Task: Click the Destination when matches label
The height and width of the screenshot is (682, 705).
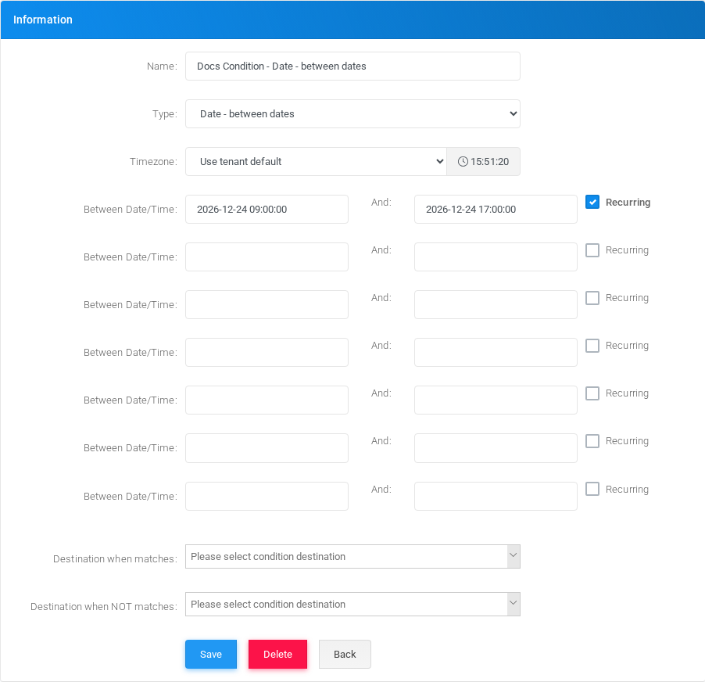Action: (x=115, y=558)
